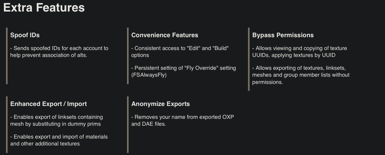Click the spoofed IDs description text
This screenshot has width=385, height=155.
(x=59, y=52)
